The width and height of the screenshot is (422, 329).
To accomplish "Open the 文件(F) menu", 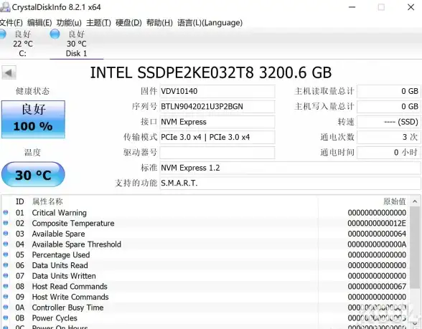I will click(11, 23).
